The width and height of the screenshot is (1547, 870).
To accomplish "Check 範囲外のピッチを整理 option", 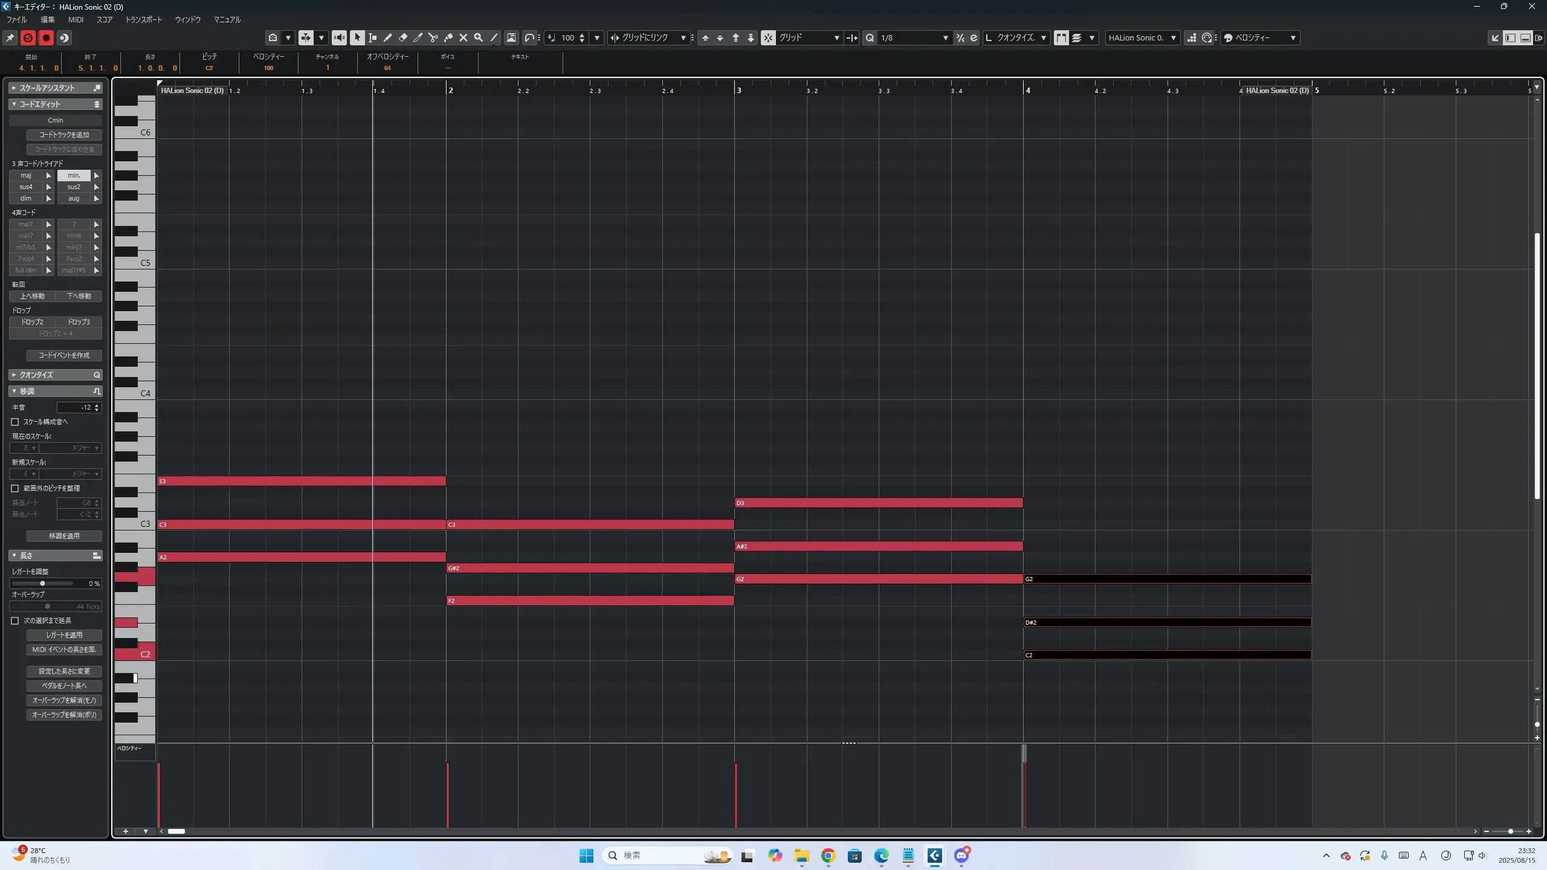I will pos(15,488).
